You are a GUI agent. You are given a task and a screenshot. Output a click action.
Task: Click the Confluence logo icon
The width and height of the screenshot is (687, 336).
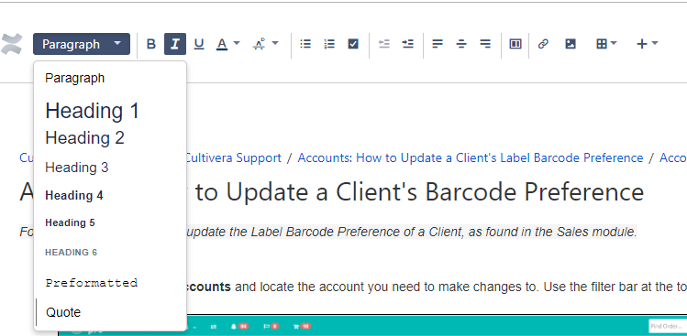[x=11, y=44]
